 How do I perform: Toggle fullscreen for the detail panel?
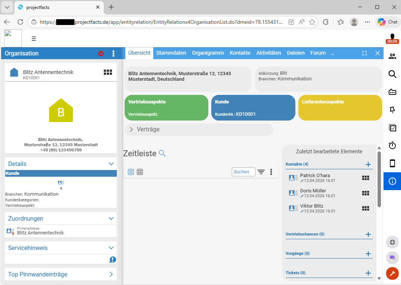tap(365, 53)
